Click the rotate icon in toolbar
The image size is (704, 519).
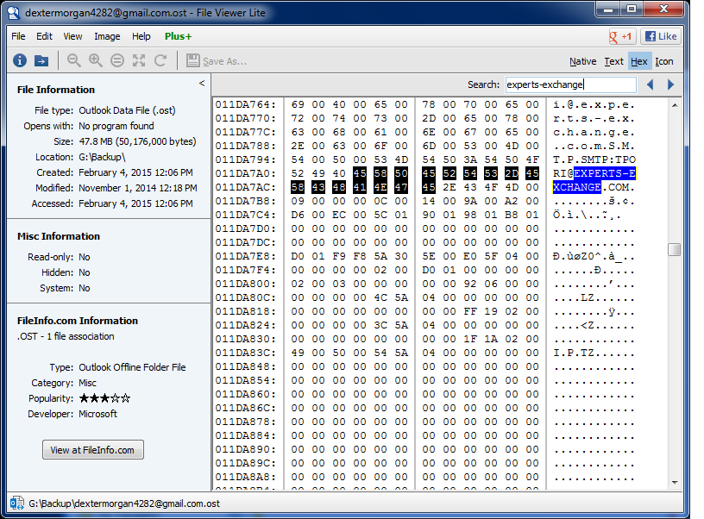[160, 60]
